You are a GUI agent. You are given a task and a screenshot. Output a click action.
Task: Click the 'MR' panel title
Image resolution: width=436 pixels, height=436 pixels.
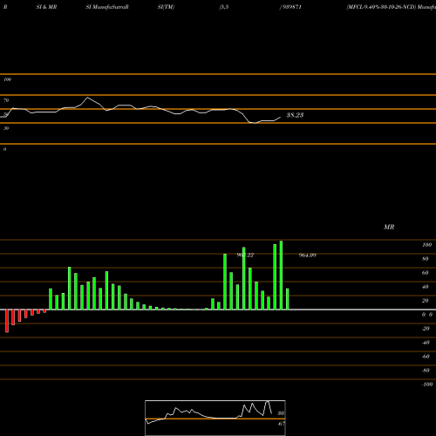[389, 227]
